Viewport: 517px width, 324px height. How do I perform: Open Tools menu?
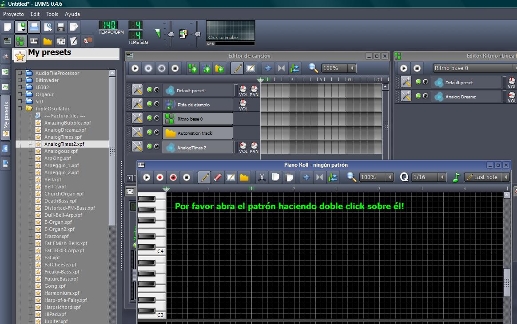52,14
